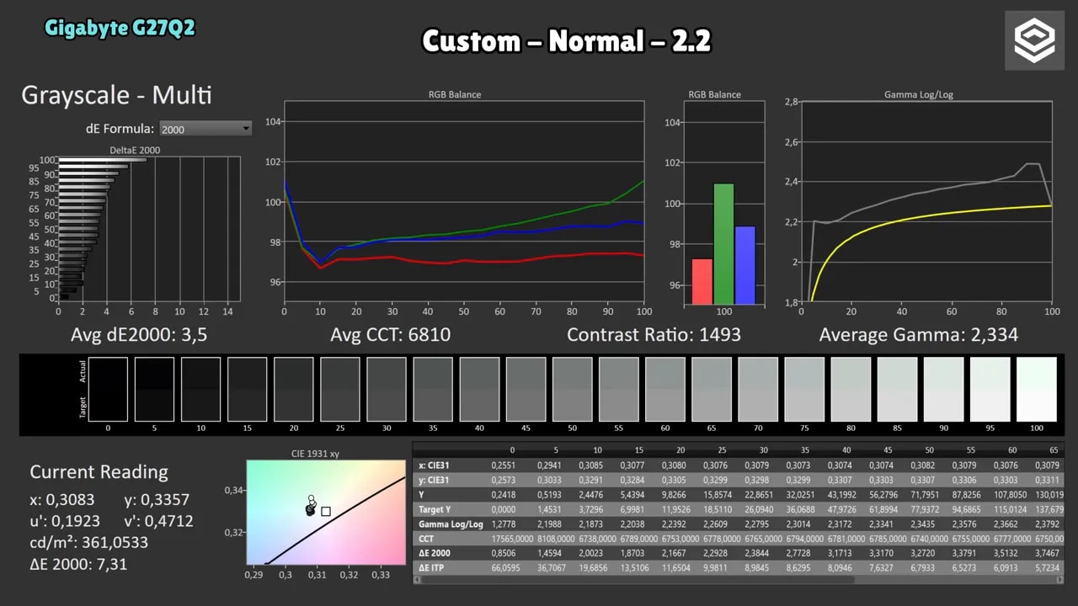Select the grayscale swatch labeled 85
Image resolution: width=1078 pixels, height=606 pixels.
coord(897,389)
